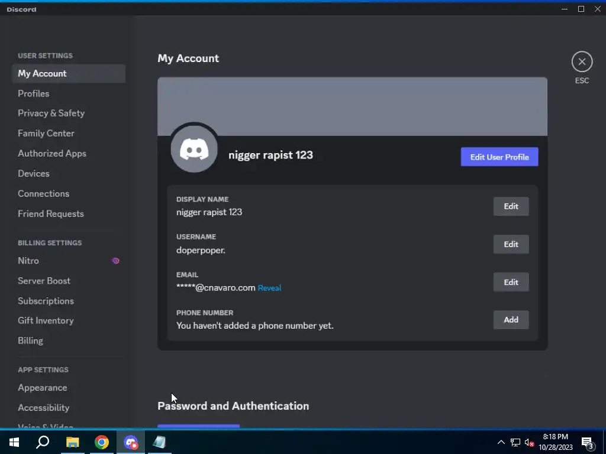Click the Nitro badge icon in sidebar
Viewport: 606px width, 454px height.
click(x=115, y=261)
